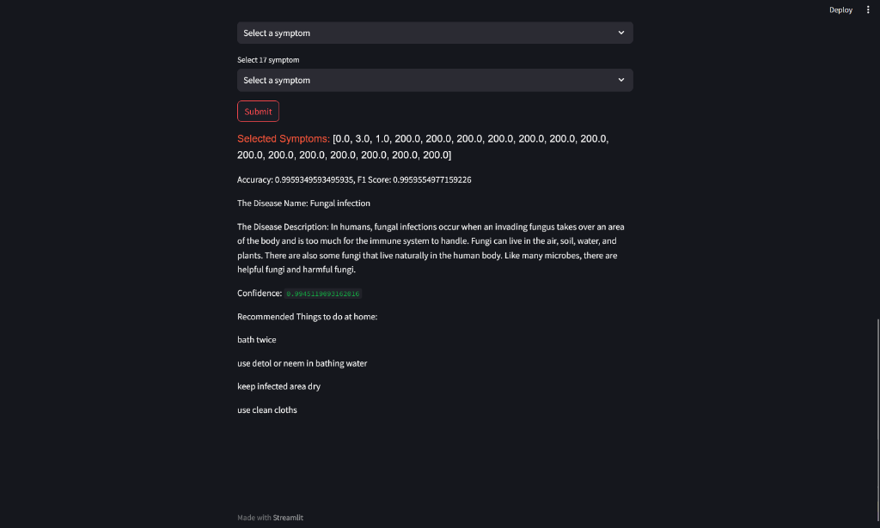Click the Accuracy and F1 Score line
This screenshot has width=880, height=528.
click(354, 179)
